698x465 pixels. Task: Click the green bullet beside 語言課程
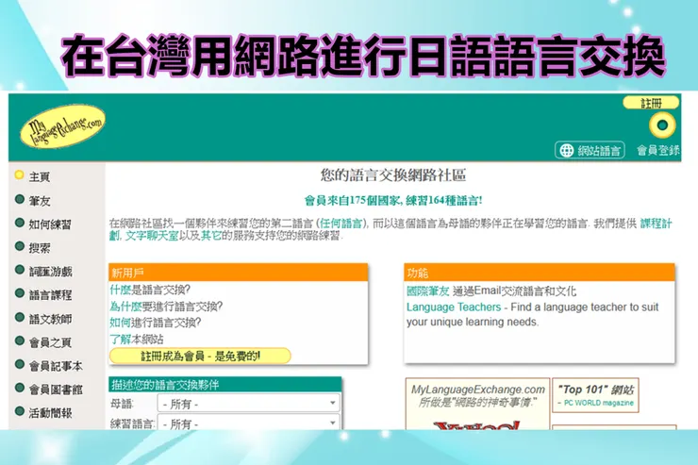pyautogui.click(x=19, y=293)
